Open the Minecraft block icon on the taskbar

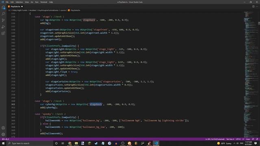(x=89, y=143)
